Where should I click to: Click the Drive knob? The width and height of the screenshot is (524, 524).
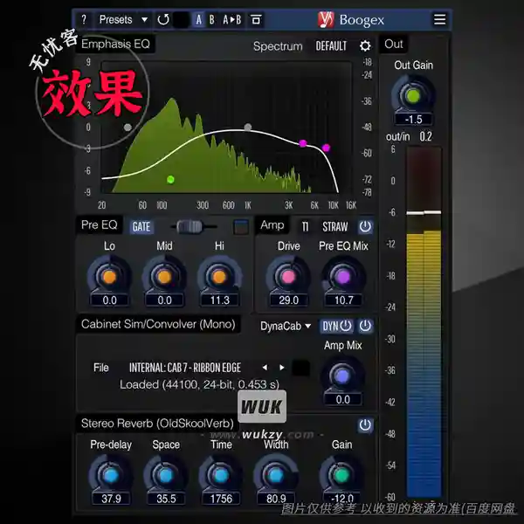288,277
